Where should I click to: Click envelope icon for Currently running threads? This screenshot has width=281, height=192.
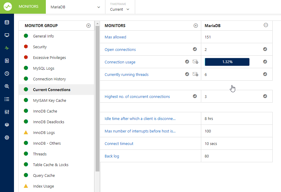pos(195,74)
